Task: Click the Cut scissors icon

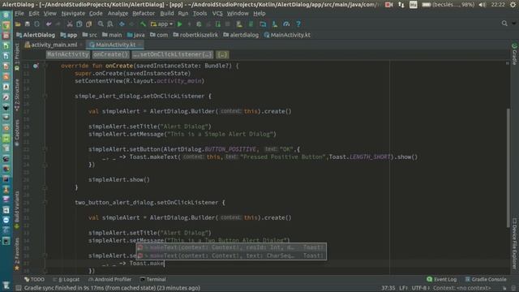Action: click(x=70, y=24)
